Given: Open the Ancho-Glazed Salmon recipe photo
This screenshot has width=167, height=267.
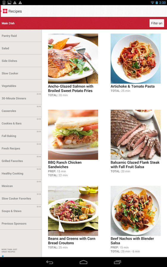Looking at the screenshot, I should [73, 58].
